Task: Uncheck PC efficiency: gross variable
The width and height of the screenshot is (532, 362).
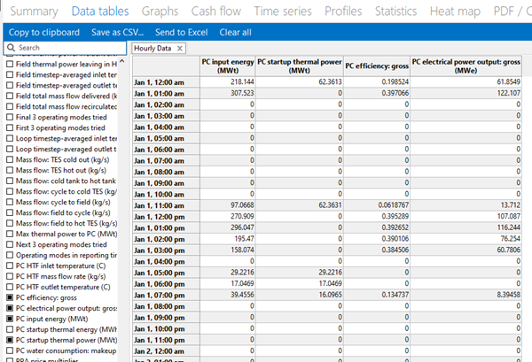Action: pyautogui.click(x=10, y=297)
